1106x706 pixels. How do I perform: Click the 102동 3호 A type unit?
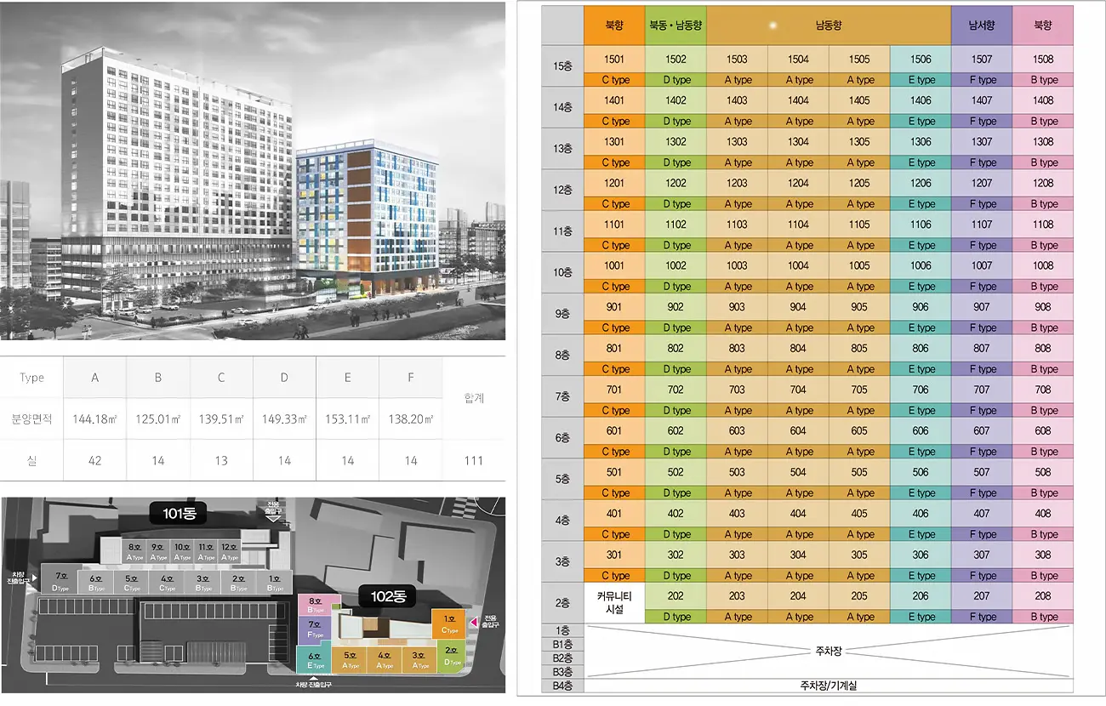419,660
